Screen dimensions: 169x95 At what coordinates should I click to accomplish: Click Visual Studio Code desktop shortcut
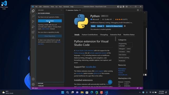(x=4, y=5)
